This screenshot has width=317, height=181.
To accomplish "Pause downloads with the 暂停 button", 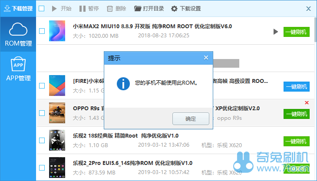I will click(89, 9).
